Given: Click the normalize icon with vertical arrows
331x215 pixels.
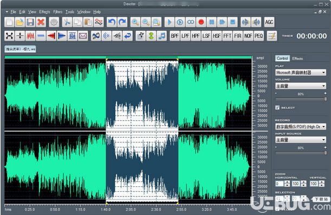Looking at the screenshot, I should [x=20, y=36].
